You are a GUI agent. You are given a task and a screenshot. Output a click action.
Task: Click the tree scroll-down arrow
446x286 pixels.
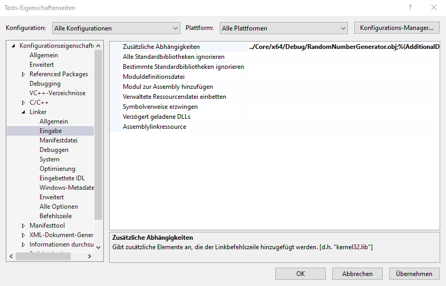99,248
